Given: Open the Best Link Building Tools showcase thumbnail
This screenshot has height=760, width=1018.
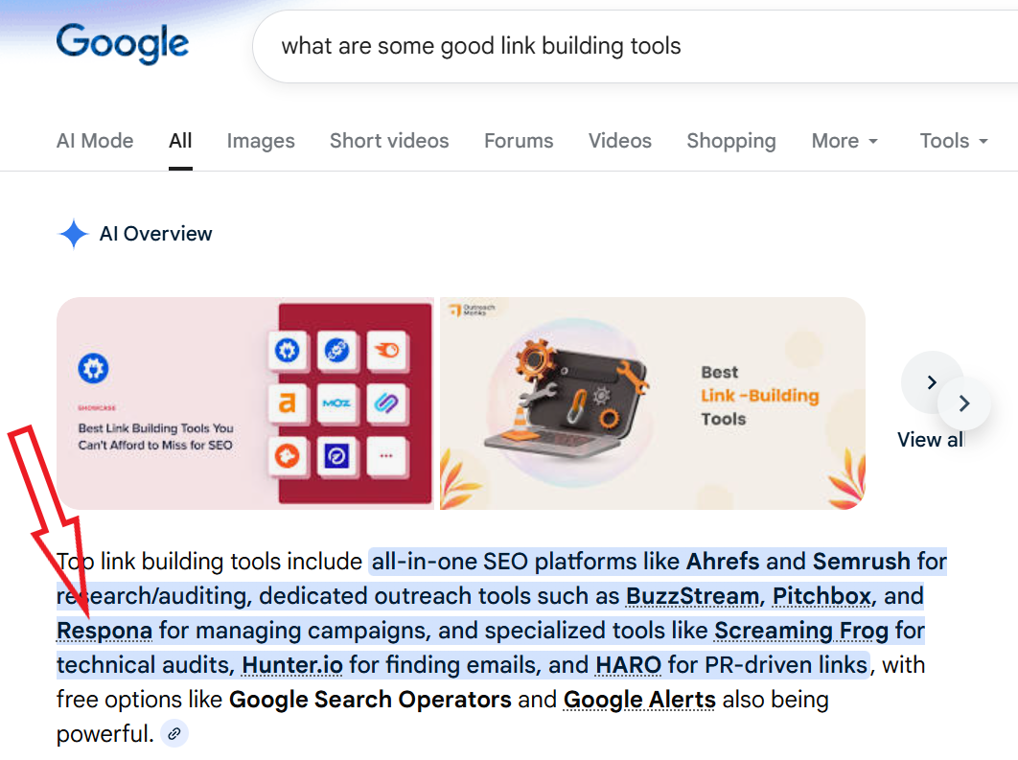Looking at the screenshot, I should click(x=244, y=403).
